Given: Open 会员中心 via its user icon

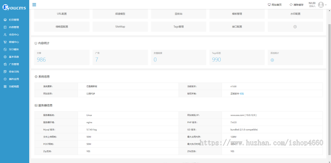Looking at the screenshot, I should [x=5, y=35].
